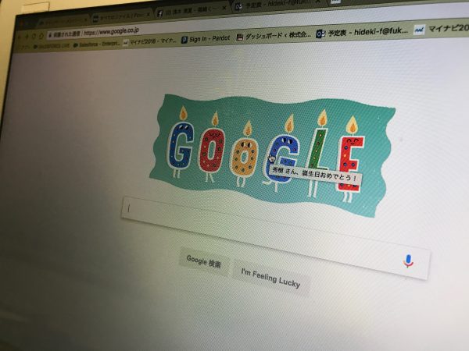Click the I'm Feeling Lucky button
The height and width of the screenshot is (351, 469).
pos(270,278)
